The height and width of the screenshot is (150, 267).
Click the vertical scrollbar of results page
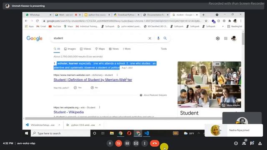tap(243, 39)
